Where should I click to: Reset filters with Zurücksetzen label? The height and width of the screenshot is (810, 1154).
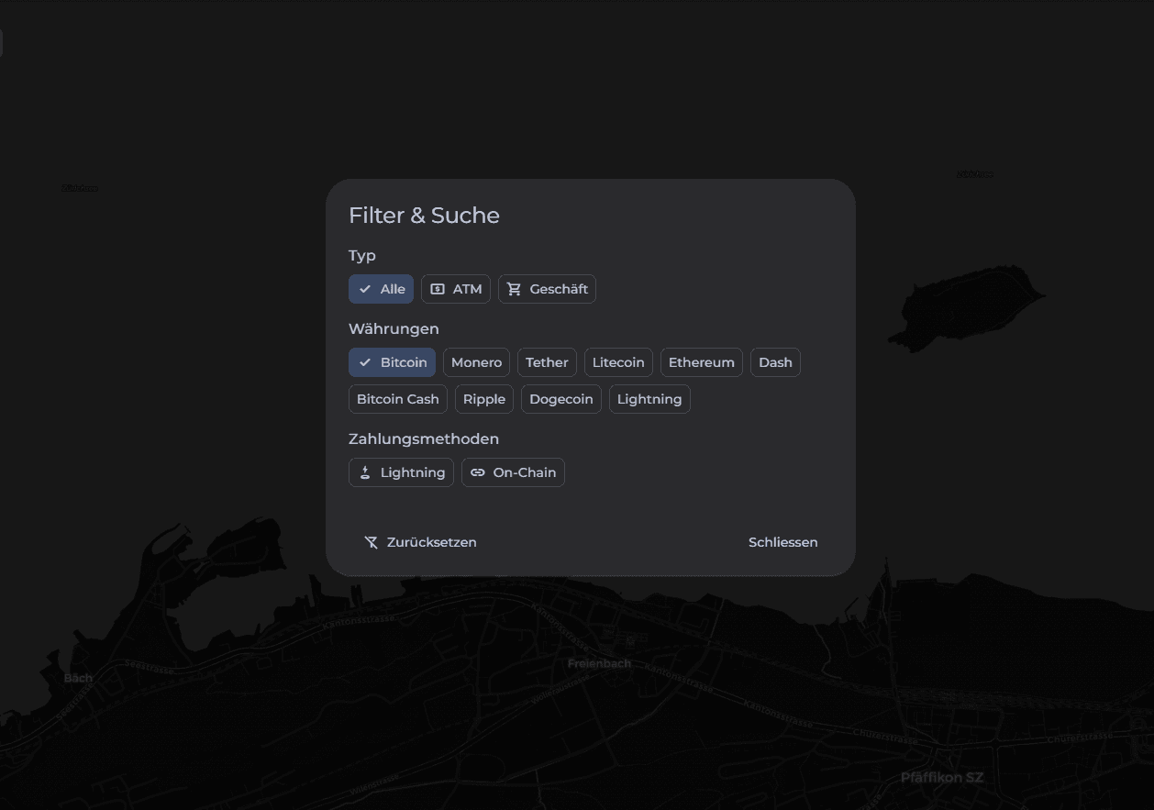431,542
